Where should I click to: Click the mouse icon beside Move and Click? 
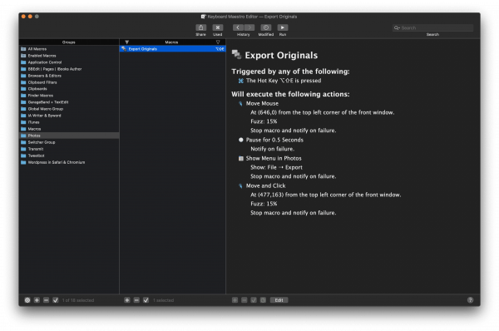[x=240, y=185]
